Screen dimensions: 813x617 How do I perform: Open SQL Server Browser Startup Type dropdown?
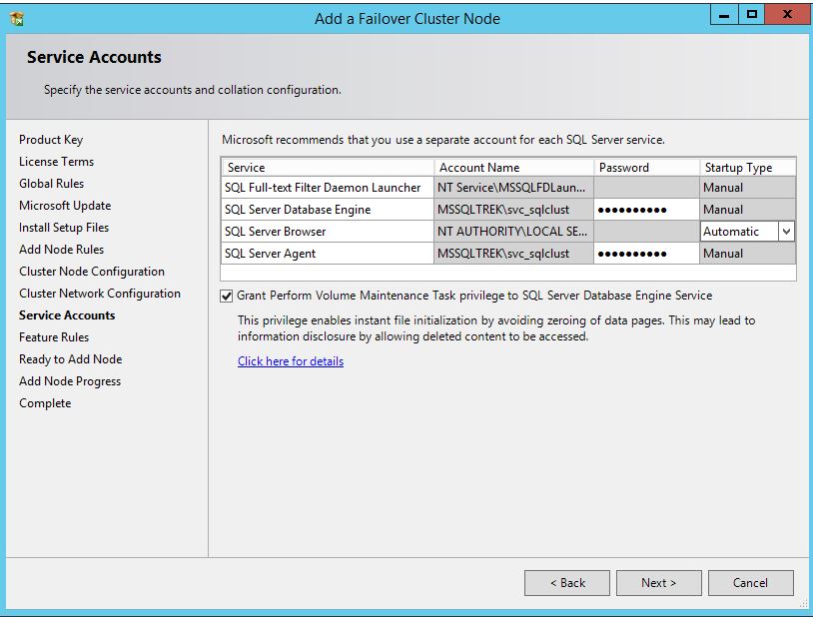click(x=786, y=232)
